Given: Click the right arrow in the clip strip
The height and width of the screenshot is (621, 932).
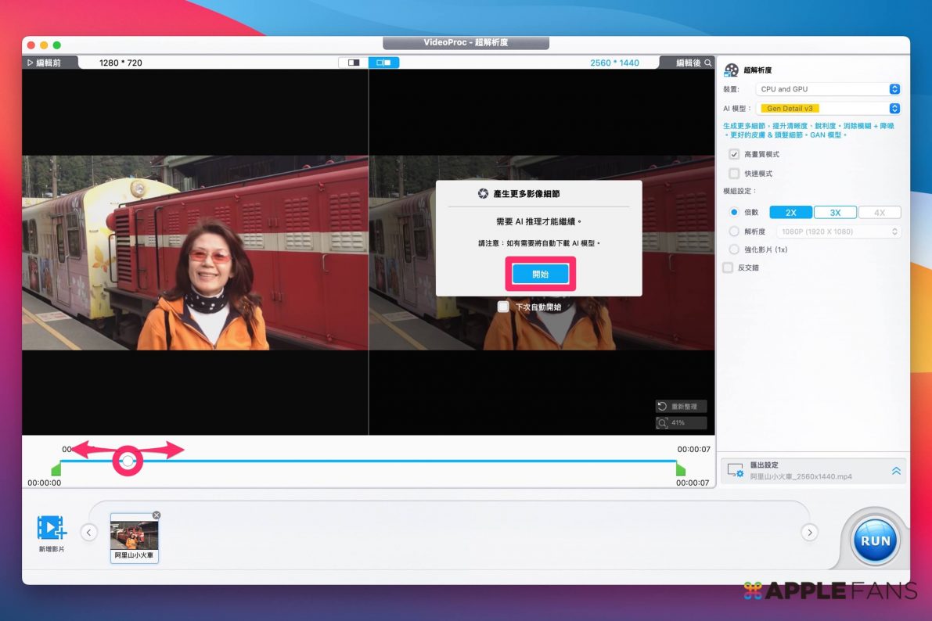Looking at the screenshot, I should point(809,533).
